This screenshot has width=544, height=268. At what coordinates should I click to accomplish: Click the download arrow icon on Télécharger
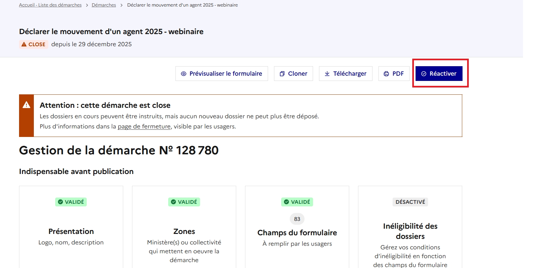click(327, 74)
